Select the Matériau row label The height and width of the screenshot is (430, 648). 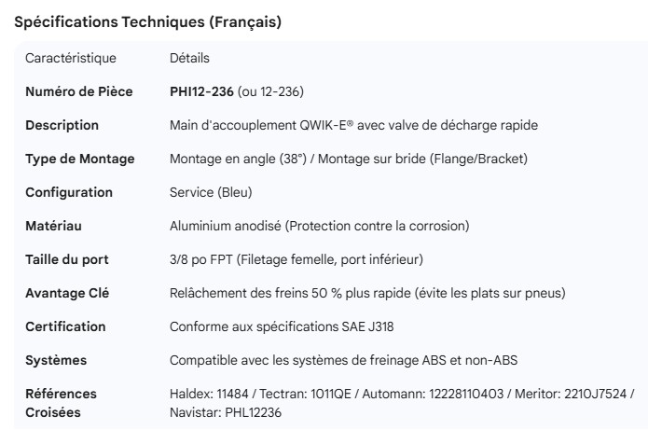point(54,226)
